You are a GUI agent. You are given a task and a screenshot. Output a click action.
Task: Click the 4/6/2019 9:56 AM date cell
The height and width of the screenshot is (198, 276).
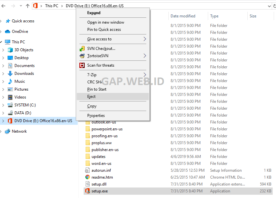[x=185, y=157]
